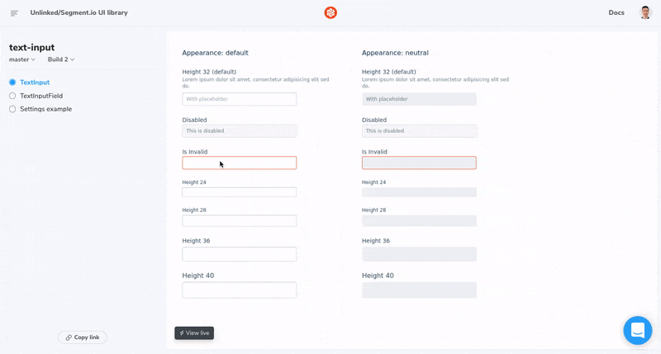This screenshot has height=354, width=661.
Task: Select the Settings example radio option
Action: (x=12, y=109)
